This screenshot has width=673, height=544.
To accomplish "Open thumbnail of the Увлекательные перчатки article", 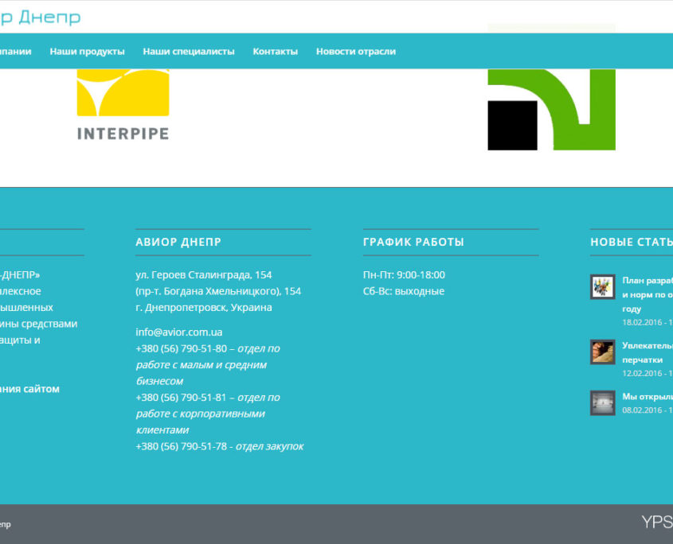I will (603, 352).
